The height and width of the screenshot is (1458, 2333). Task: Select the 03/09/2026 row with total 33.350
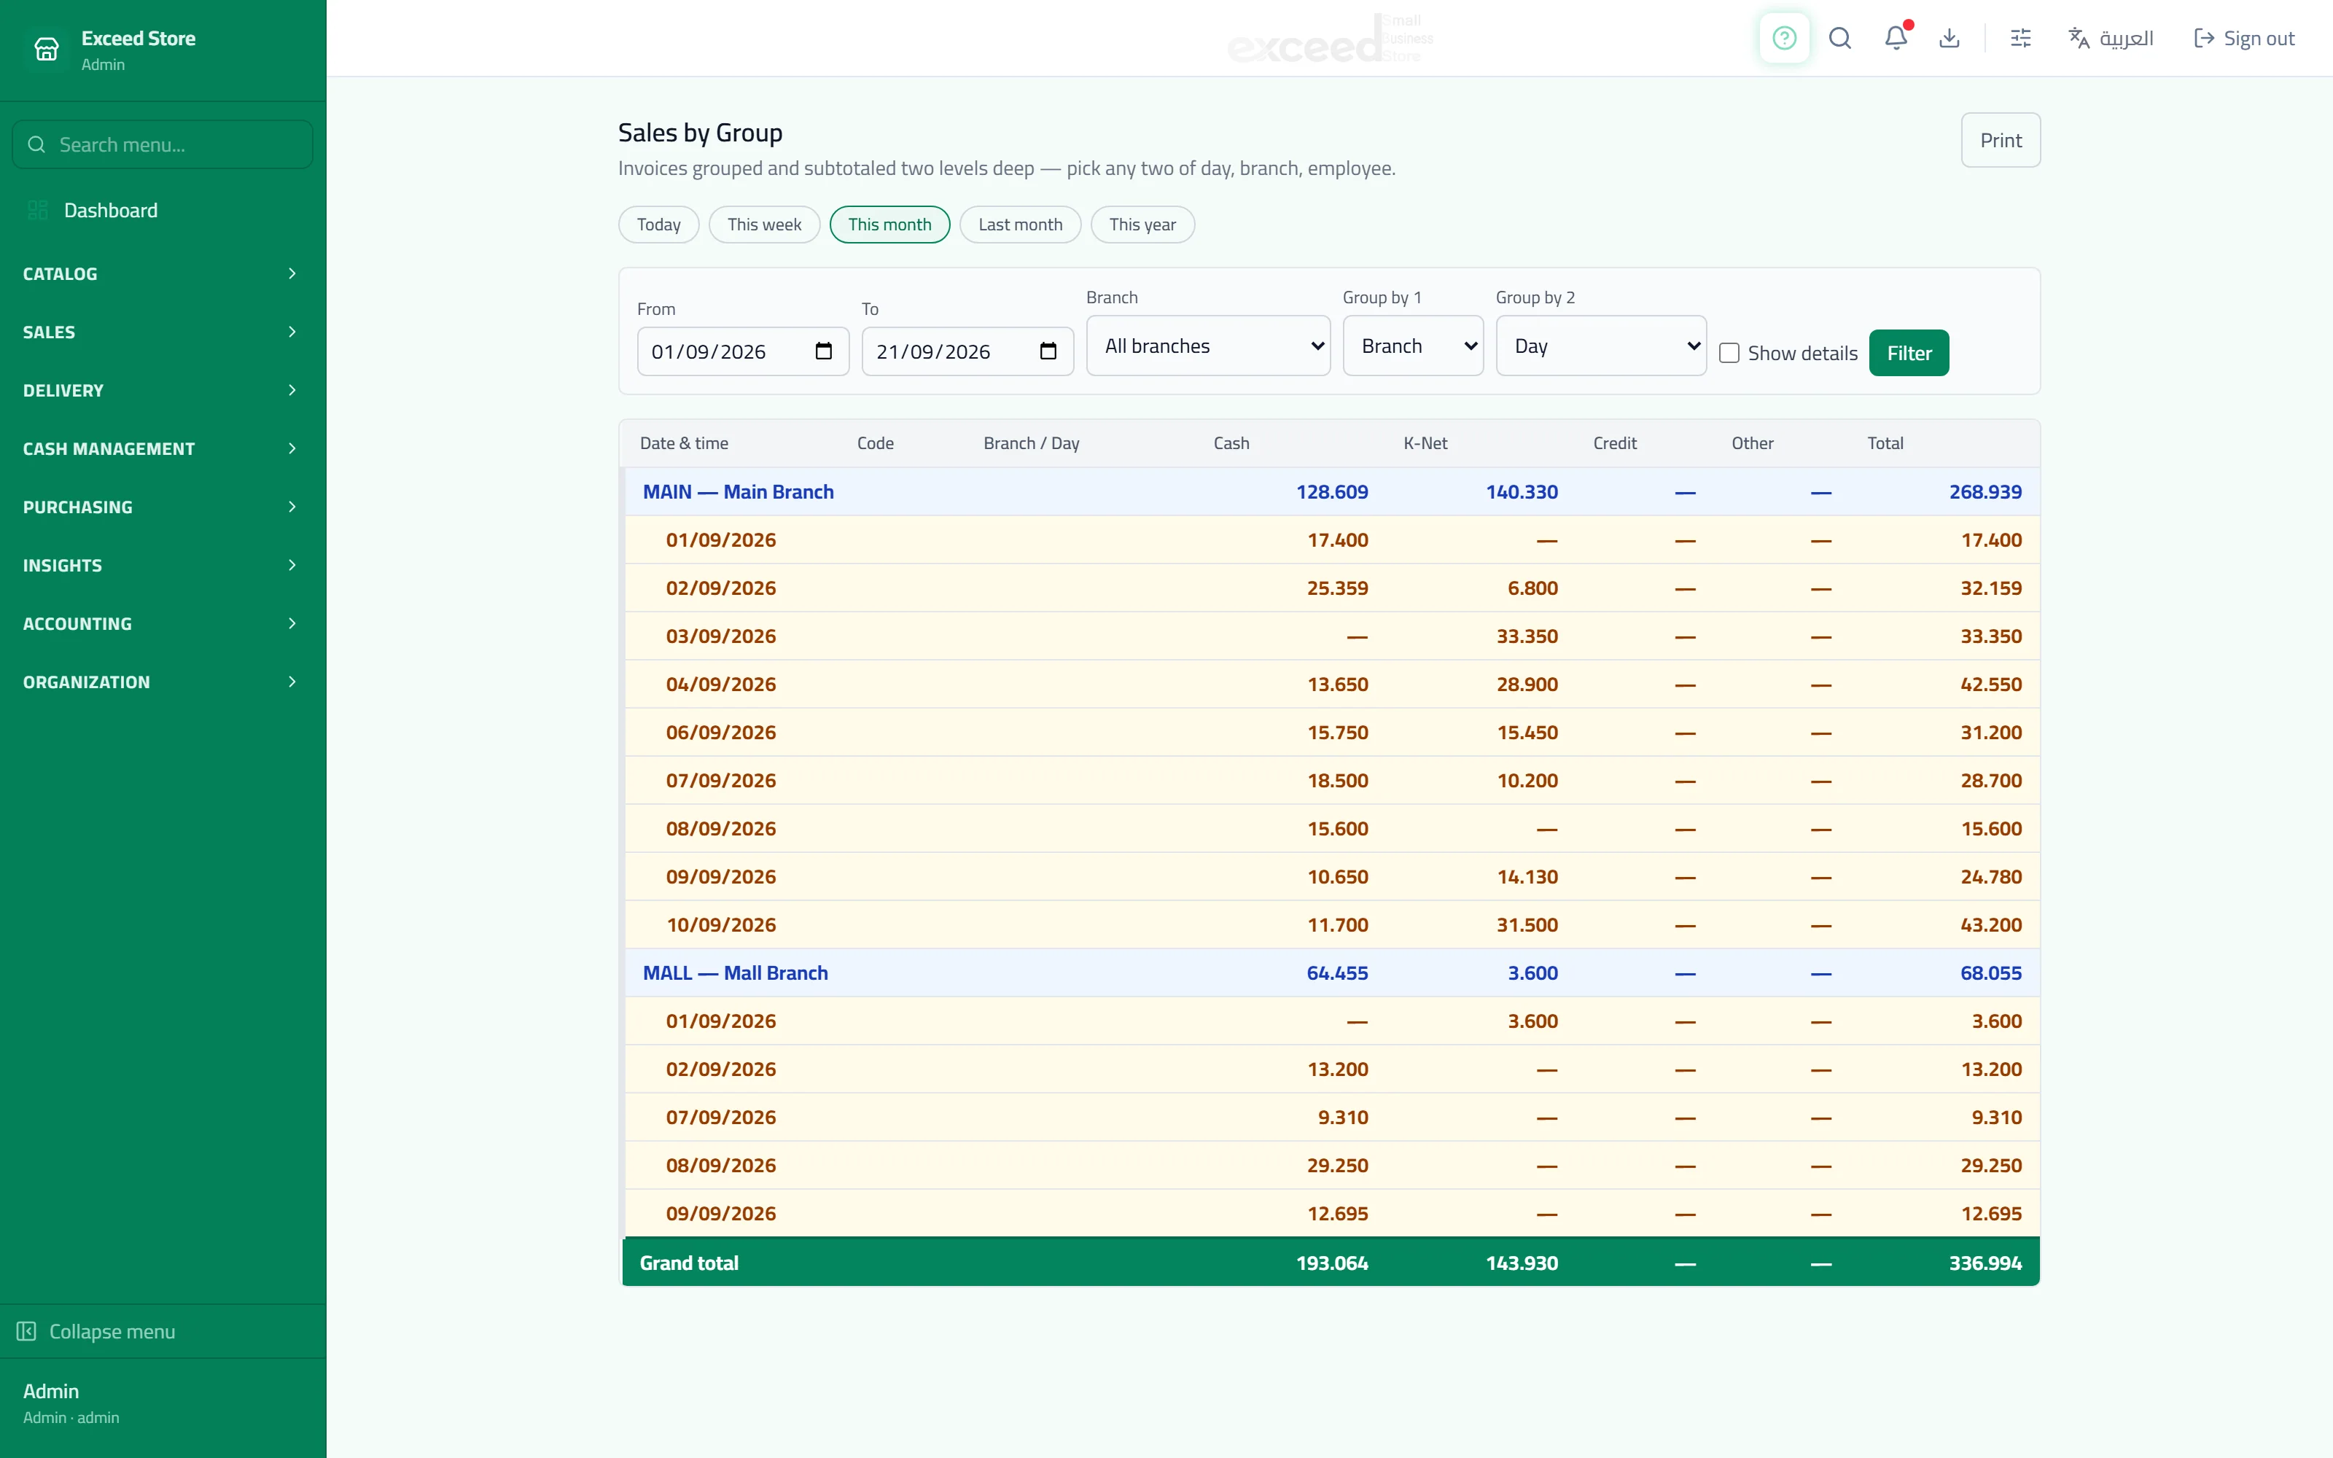1331,636
